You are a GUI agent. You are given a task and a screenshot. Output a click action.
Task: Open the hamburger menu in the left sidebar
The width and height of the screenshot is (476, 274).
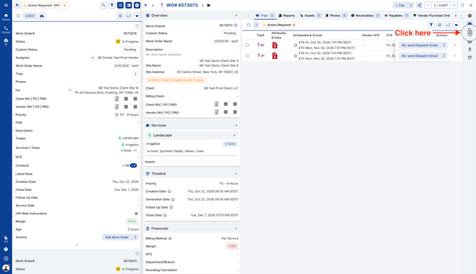pyautogui.click(x=6, y=5)
